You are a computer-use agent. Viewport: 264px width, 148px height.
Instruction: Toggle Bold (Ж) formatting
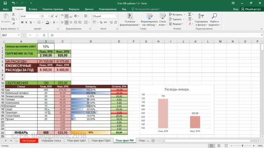pos(22,22)
